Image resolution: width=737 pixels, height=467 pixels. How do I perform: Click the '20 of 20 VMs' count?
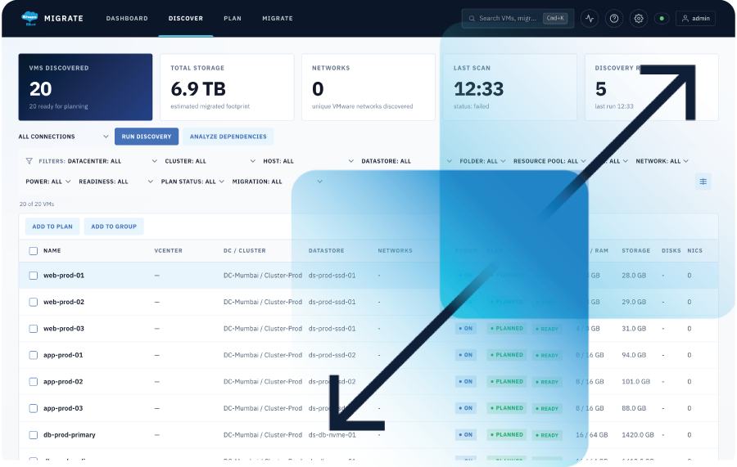tap(37, 204)
